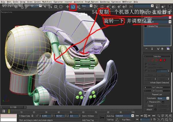Select Element sub-object level icon

pyautogui.click(x=165, y=60)
